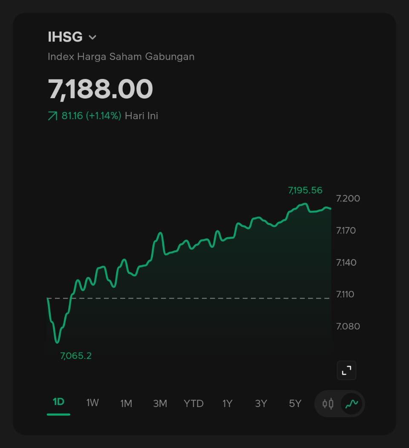Select the 5Y time range tab
Viewport: 409px width, 448px height.
point(295,404)
